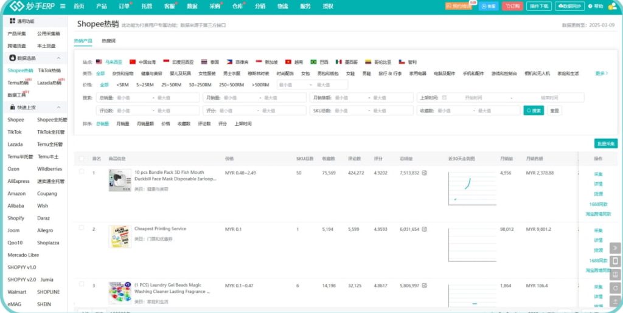
Task: Tick the checkbox for the fish mouth mask product
Action: coord(82,172)
